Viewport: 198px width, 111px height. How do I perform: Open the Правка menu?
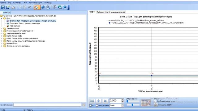[3, 3]
